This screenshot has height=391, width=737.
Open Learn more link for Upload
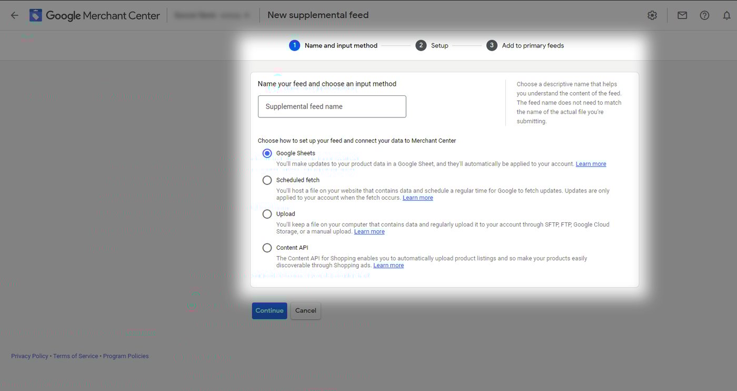click(x=369, y=231)
